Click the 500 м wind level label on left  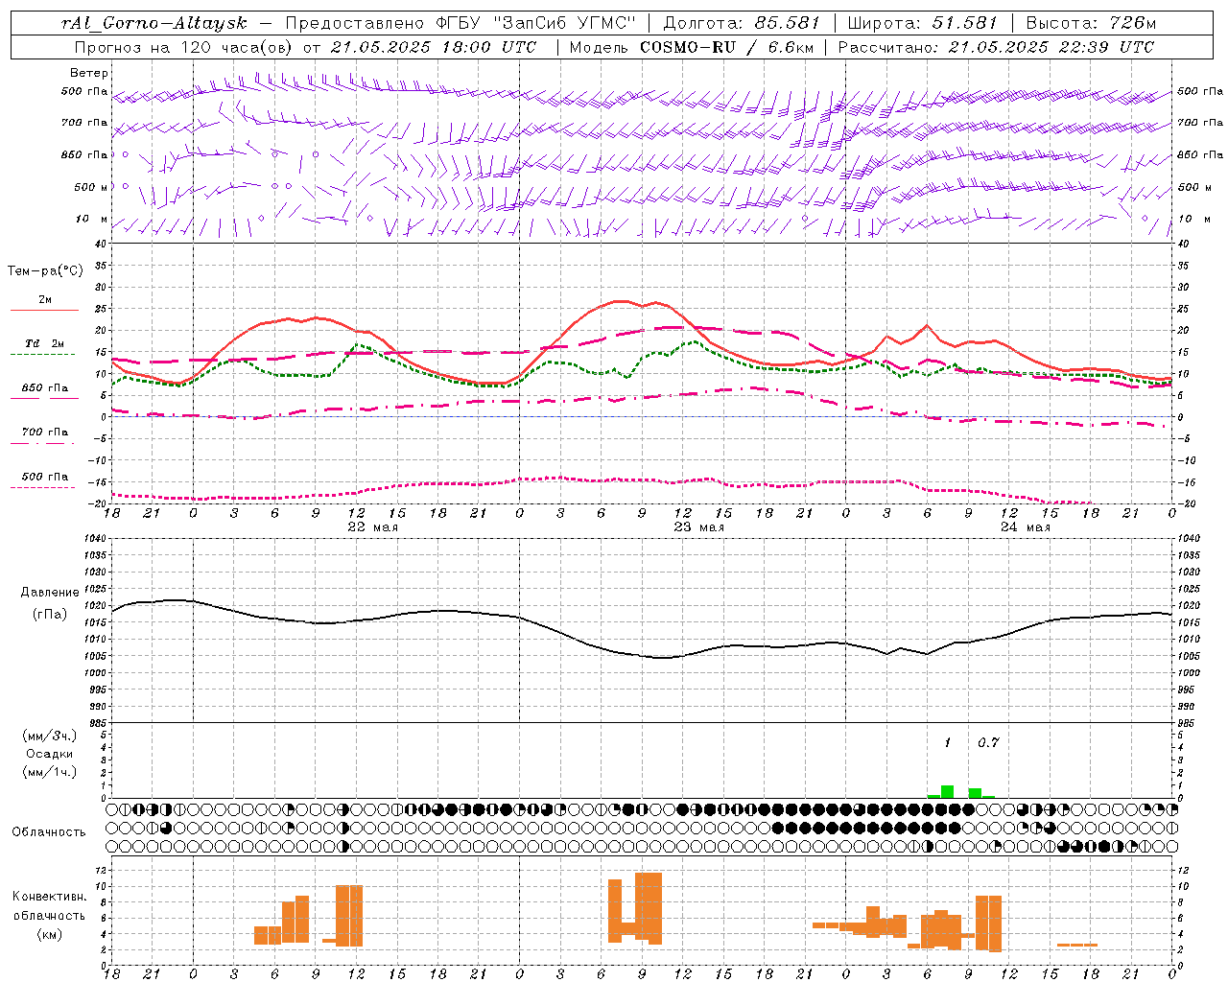pyautogui.click(x=91, y=187)
